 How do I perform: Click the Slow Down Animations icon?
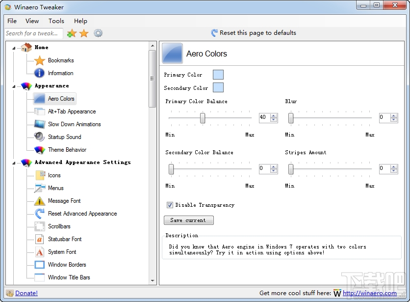(40, 124)
